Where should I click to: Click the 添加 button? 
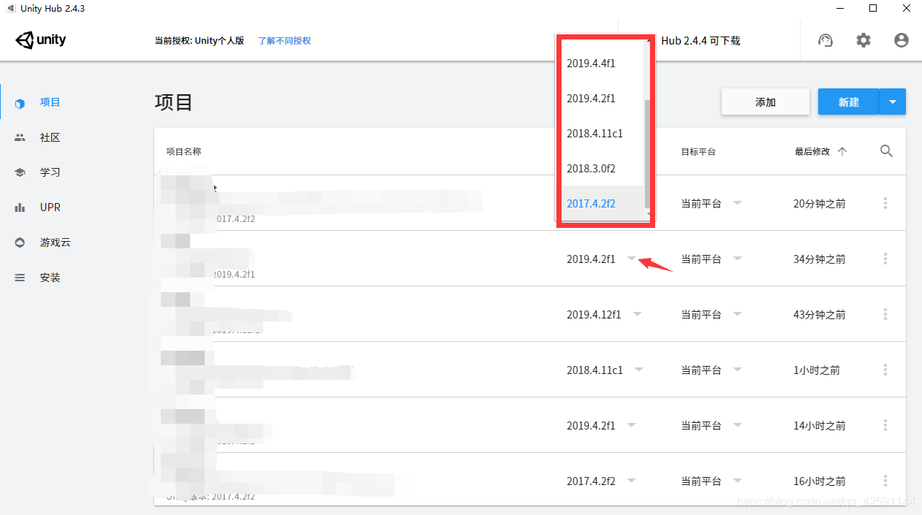pyautogui.click(x=766, y=102)
